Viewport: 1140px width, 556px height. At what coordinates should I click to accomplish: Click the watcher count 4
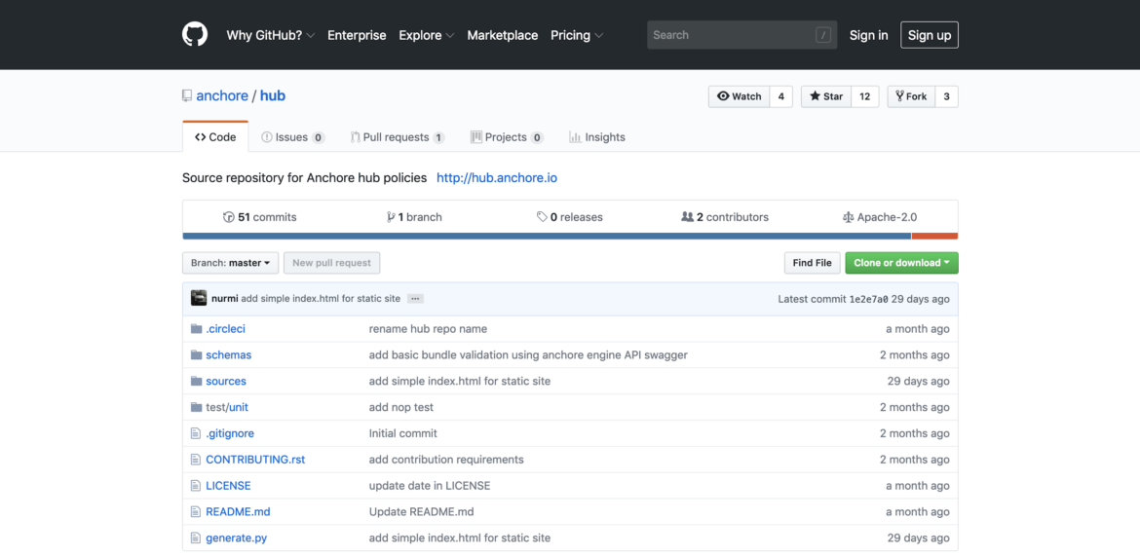click(x=780, y=96)
